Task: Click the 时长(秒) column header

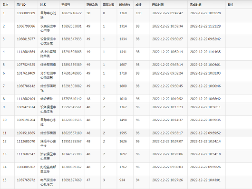Action: (x=125, y=5)
